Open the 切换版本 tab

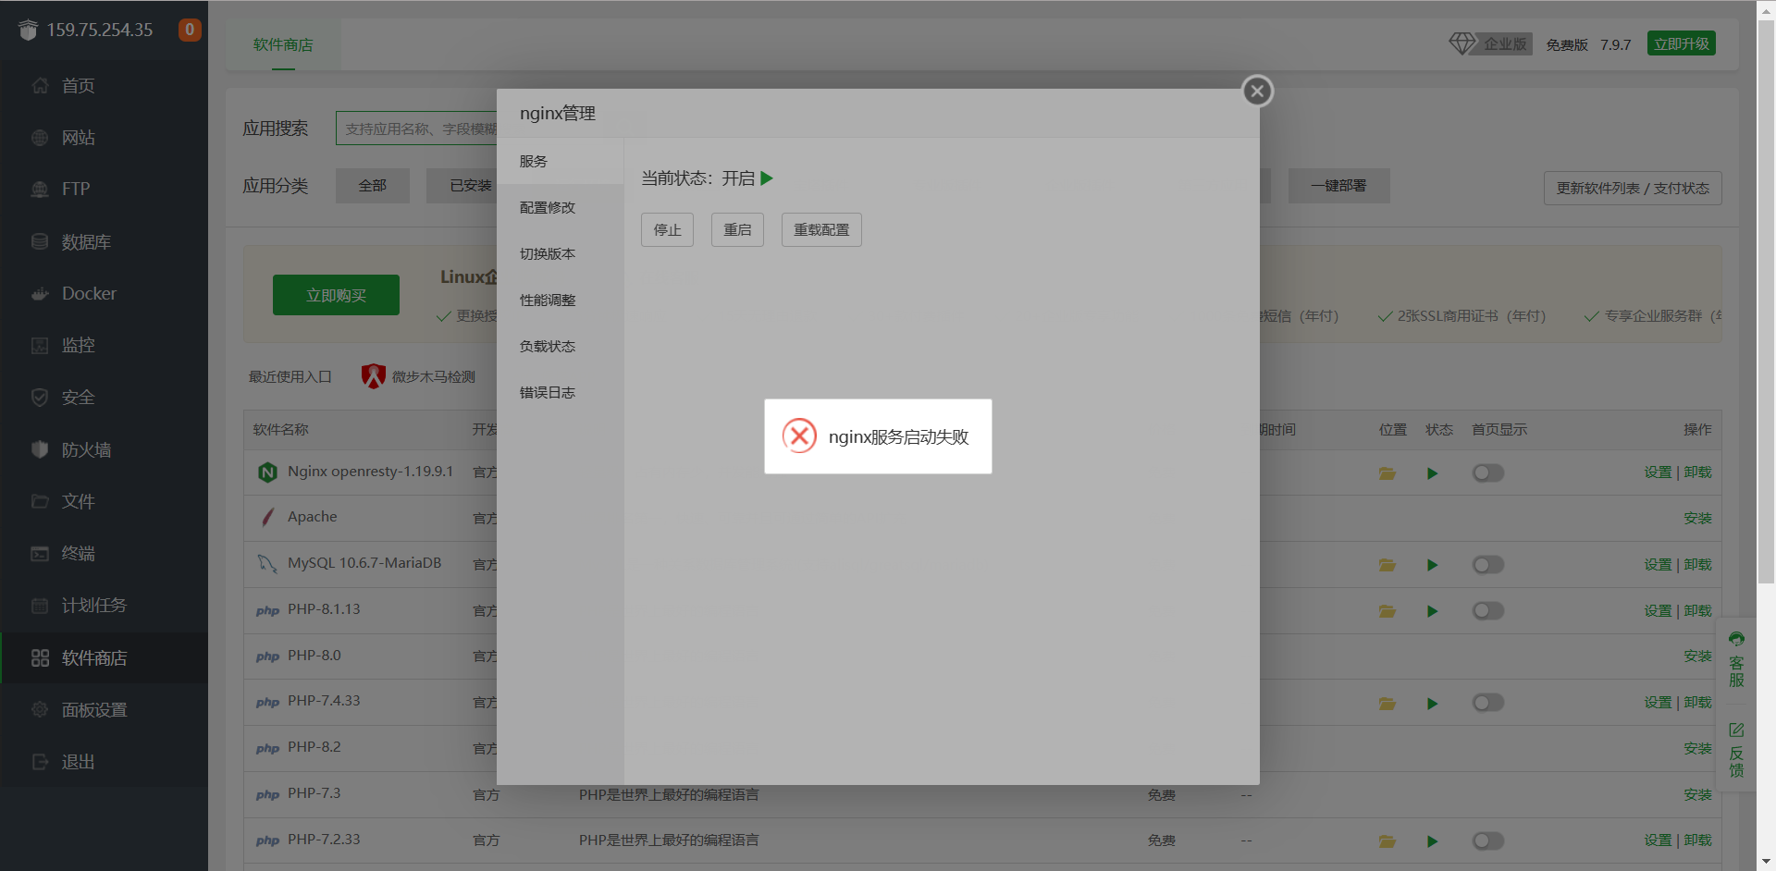pos(547,253)
